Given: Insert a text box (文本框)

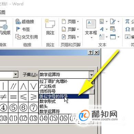Looking at the screenshot, I should click(91, 27).
